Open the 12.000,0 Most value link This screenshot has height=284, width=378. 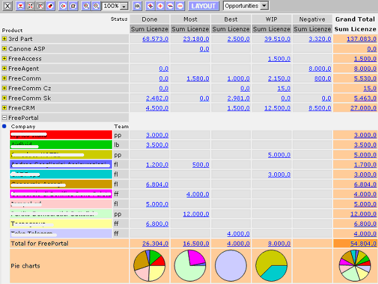tap(196, 214)
